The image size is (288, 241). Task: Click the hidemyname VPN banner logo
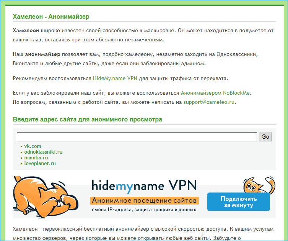tap(144, 186)
